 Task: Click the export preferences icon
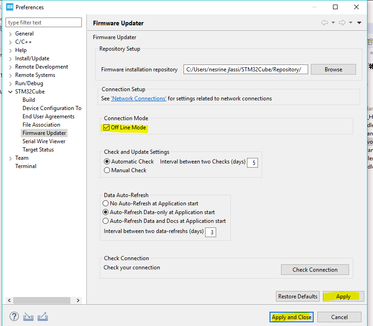(43, 317)
